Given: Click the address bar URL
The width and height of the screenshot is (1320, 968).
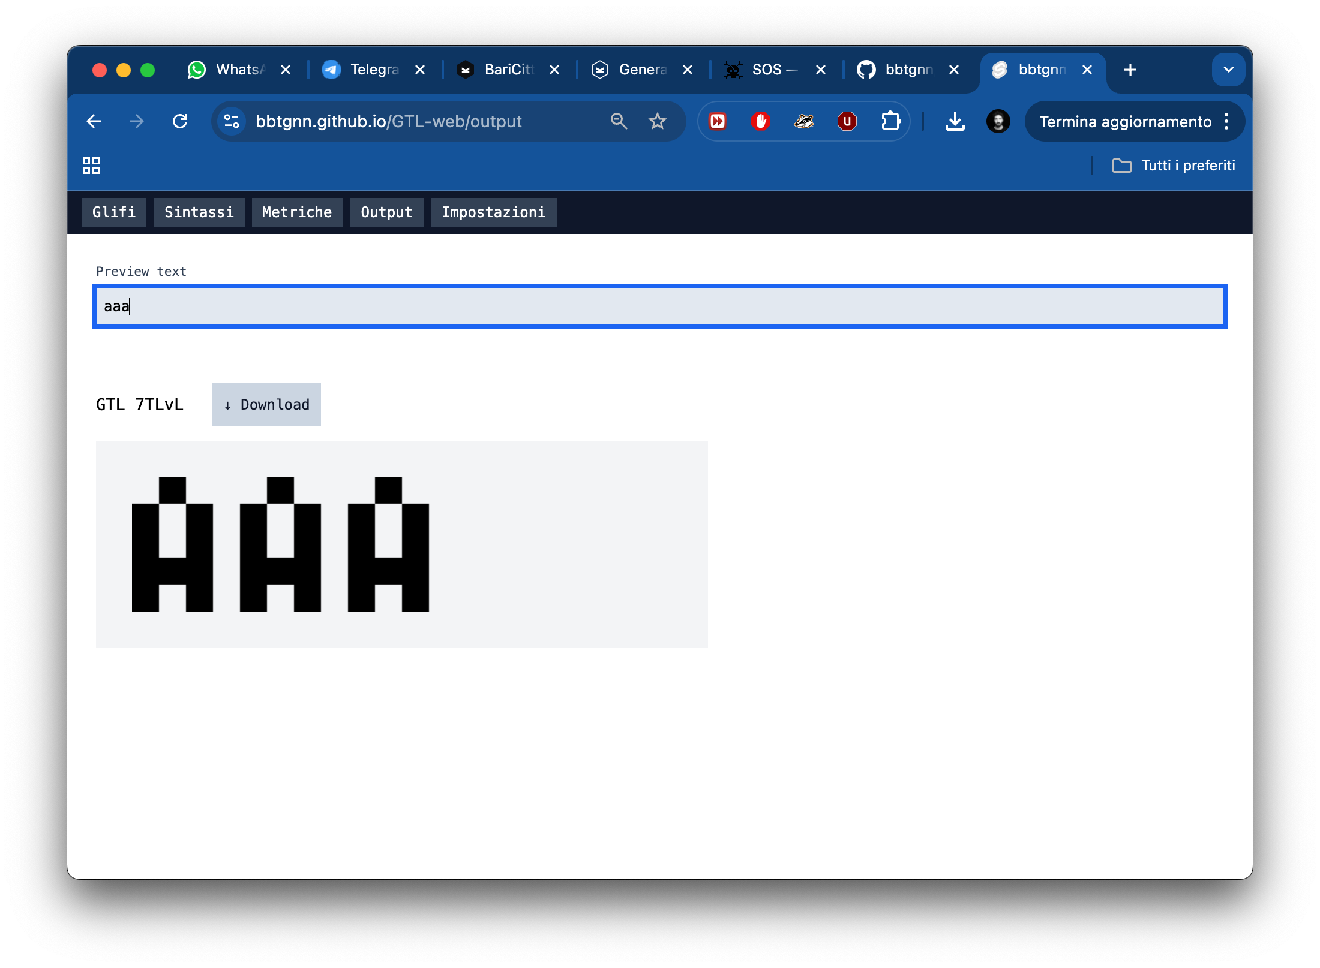Looking at the screenshot, I should coord(389,122).
